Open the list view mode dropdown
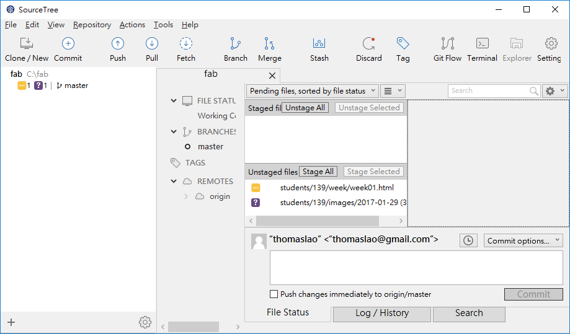Viewport: 570px width, 334px height. pos(393,90)
